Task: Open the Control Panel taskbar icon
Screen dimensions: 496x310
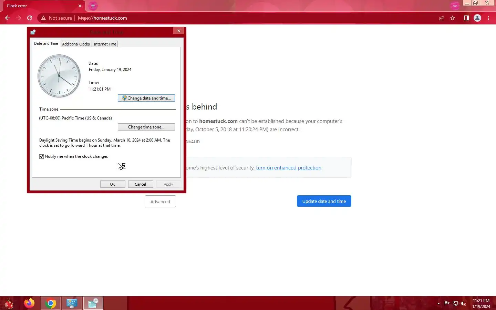Action: tap(72, 303)
